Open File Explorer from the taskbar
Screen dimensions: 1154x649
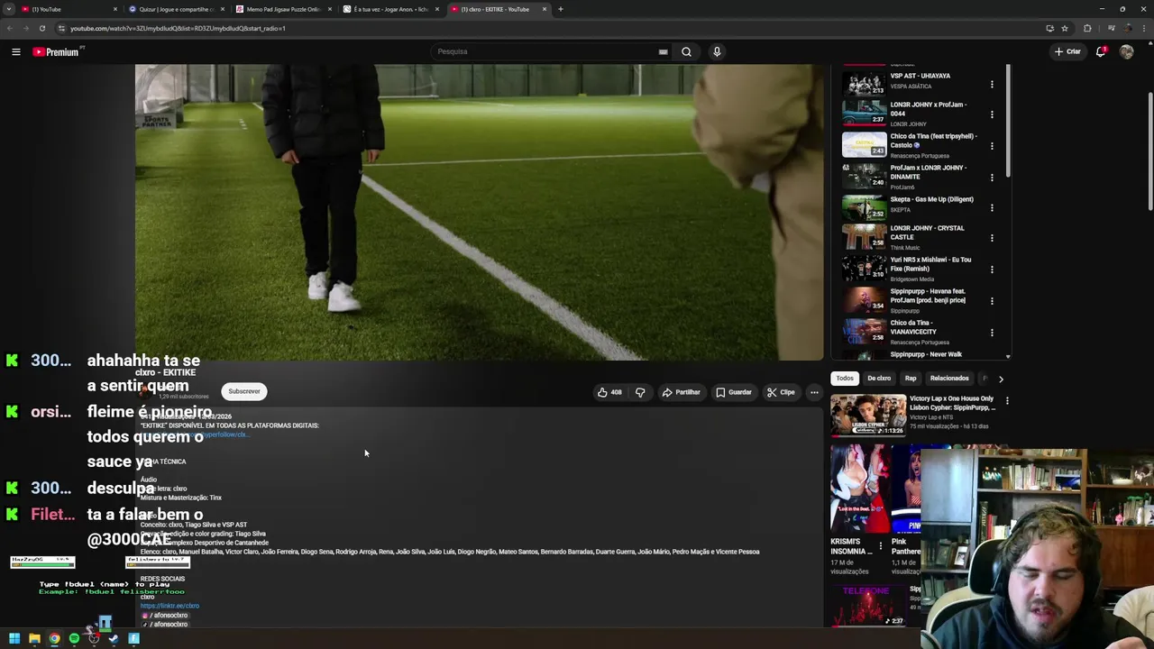click(34, 639)
